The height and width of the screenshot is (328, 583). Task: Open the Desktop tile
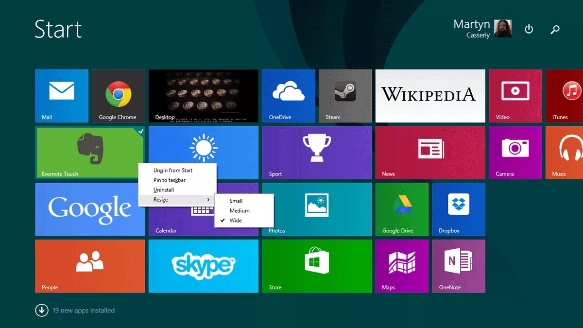point(204,96)
